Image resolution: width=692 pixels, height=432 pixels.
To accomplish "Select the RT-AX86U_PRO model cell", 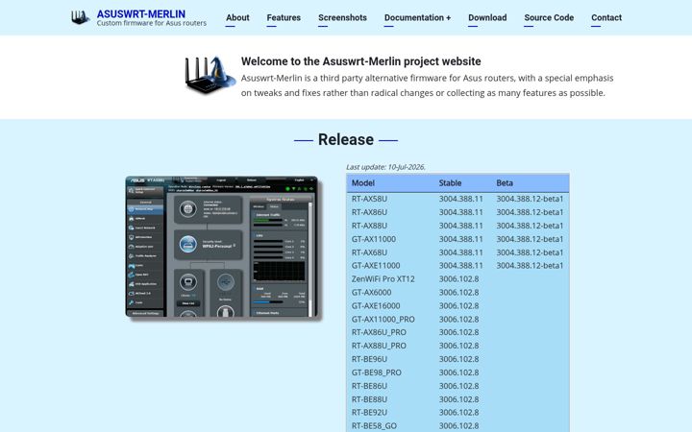I will tap(379, 332).
